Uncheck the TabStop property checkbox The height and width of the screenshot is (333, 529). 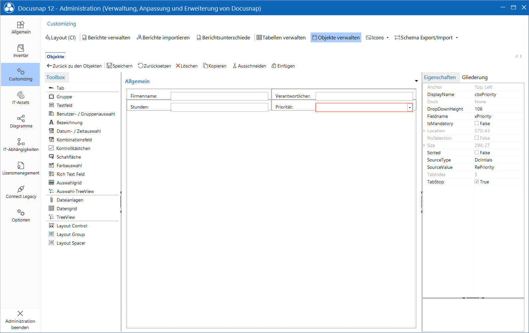pyautogui.click(x=477, y=181)
